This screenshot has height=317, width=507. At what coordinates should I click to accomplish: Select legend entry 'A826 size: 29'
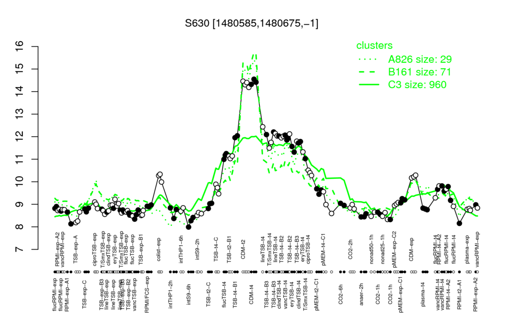(420, 59)
